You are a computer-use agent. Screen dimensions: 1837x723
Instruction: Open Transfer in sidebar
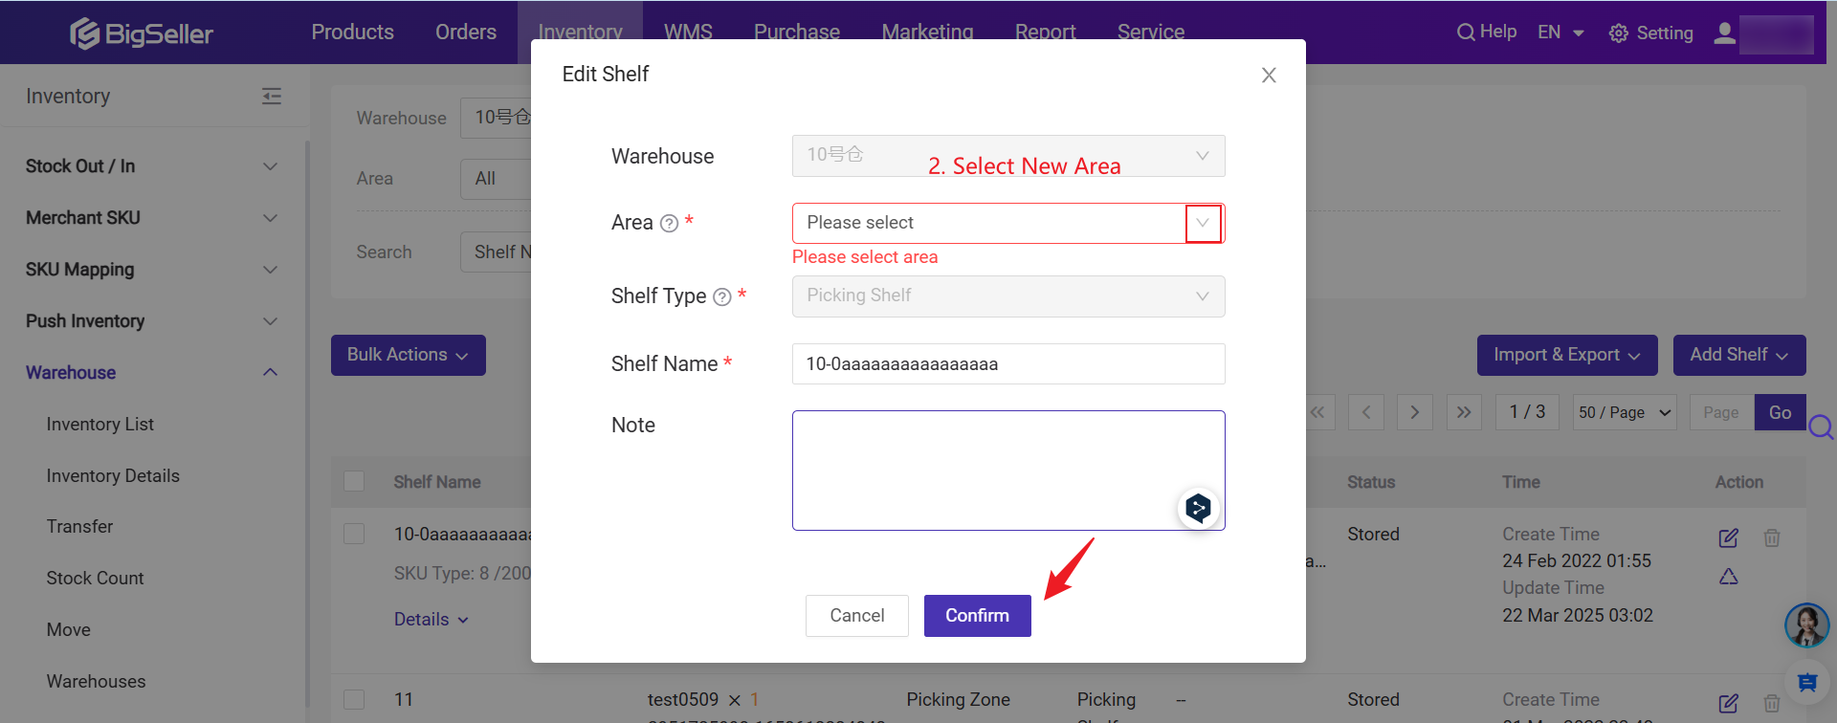79,527
